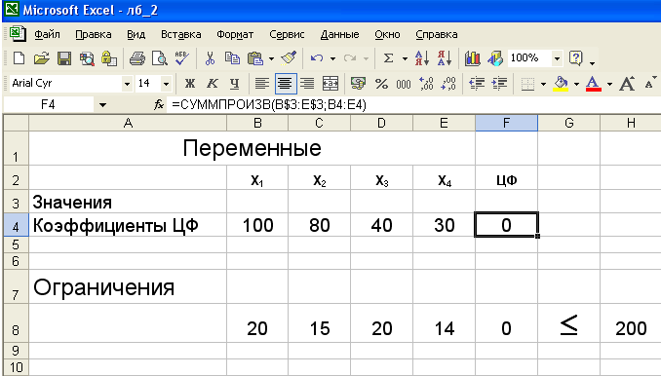This screenshot has width=661, height=376.
Task: Apply Percent style format
Action: tap(381, 84)
